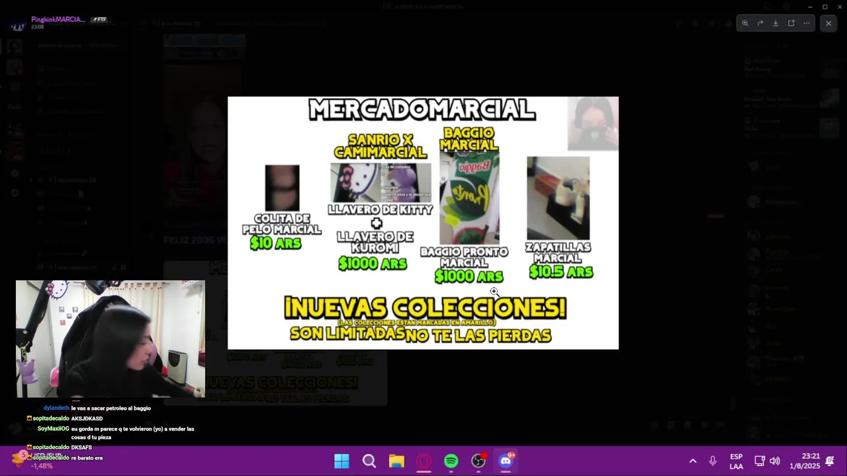847x476 pixels.
Task: Open the ESP LAA keyboard language switcher
Action: coord(736,461)
